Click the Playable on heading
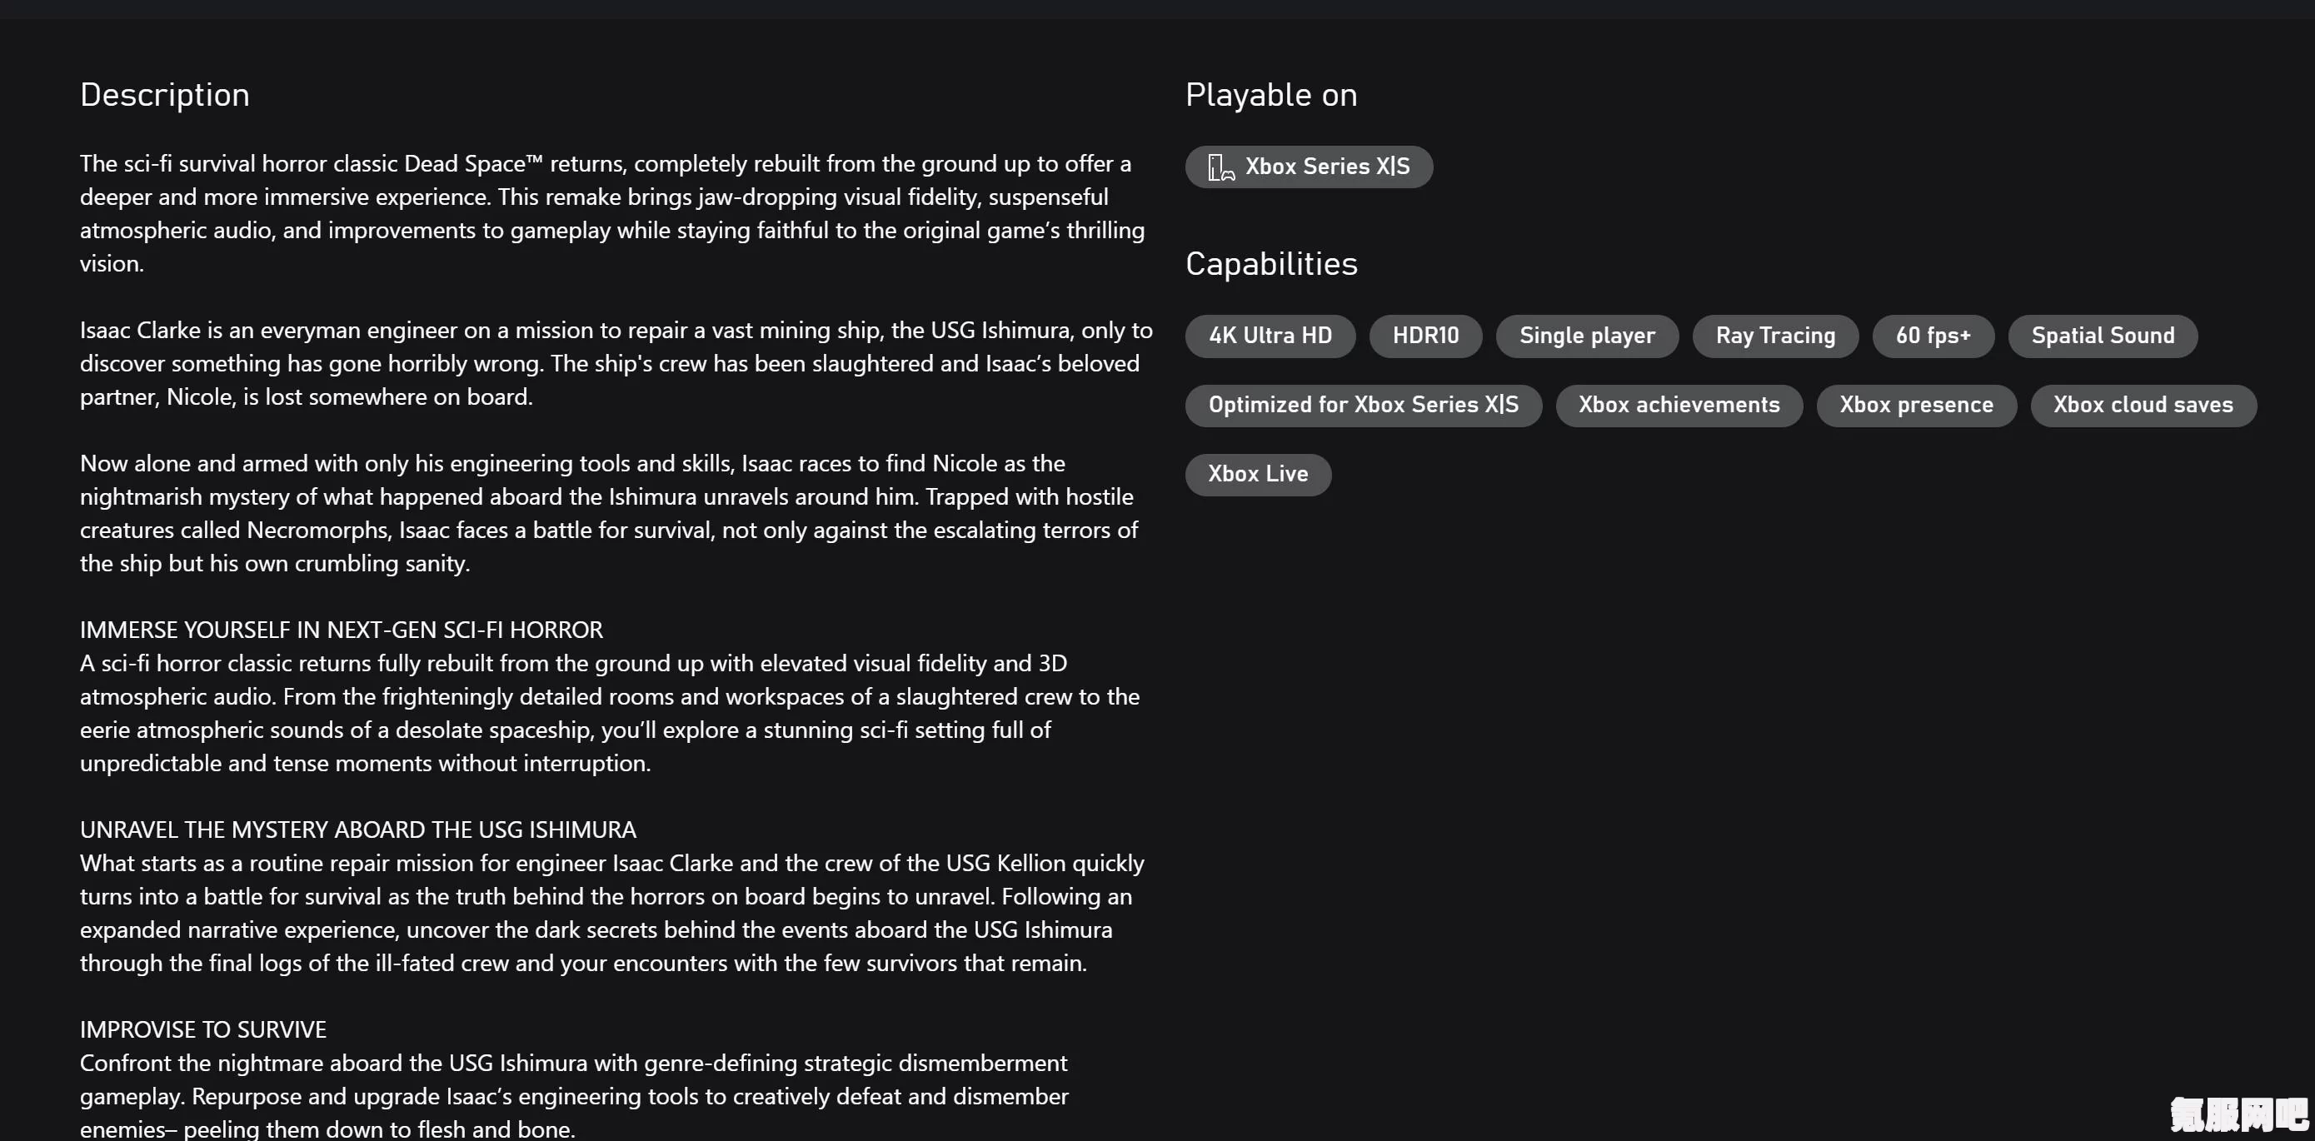Image resolution: width=2315 pixels, height=1141 pixels. coord(1270,95)
